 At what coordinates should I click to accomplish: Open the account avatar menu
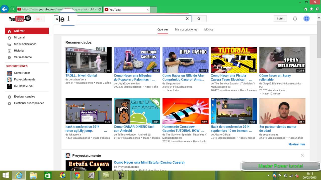[306, 18]
